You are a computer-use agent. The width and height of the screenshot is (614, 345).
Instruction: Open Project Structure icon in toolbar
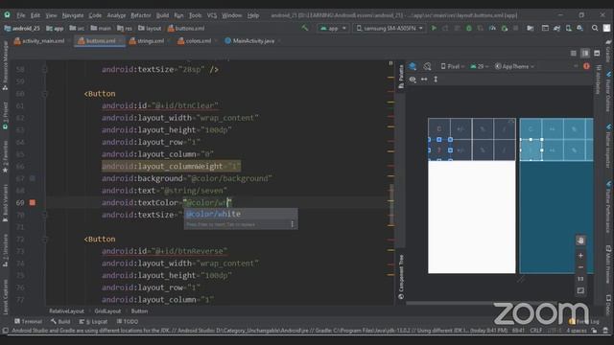coord(531,28)
